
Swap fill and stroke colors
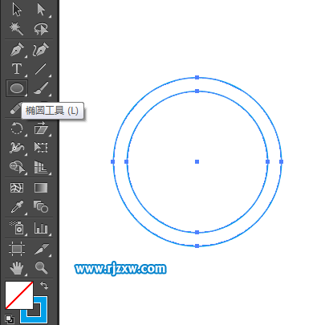44,286
